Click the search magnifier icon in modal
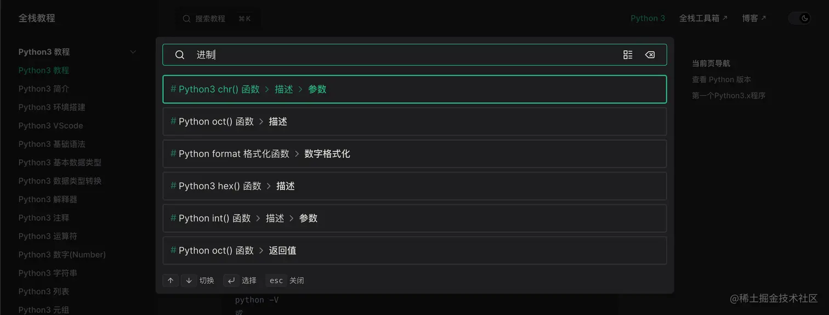829x315 pixels. (x=180, y=55)
